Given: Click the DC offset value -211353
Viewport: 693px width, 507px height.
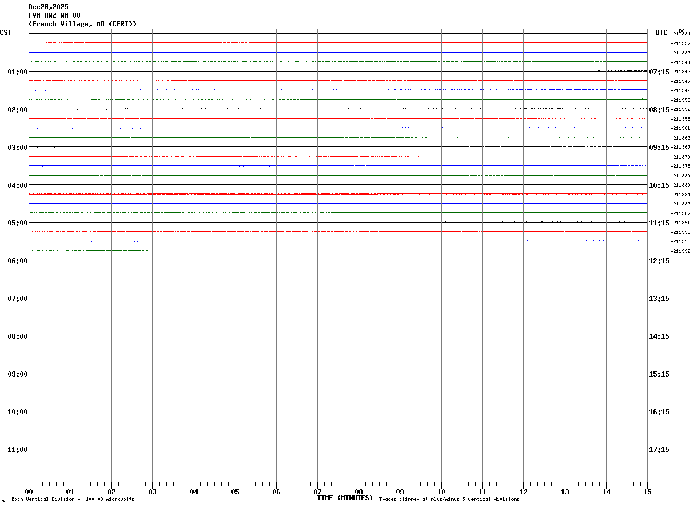Looking at the screenshot, I should click(680, 100).
